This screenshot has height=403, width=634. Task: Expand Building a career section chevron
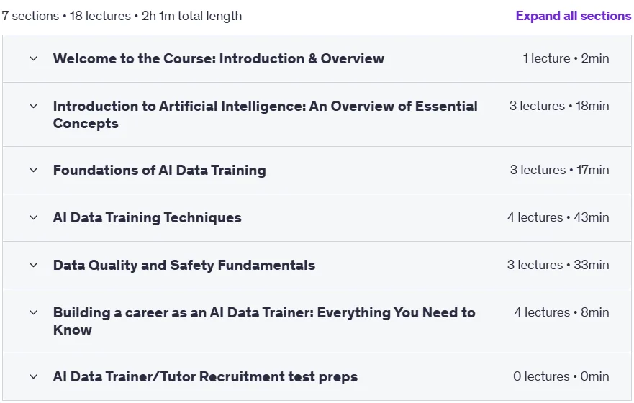pyautogui.click(x=34, y=313)
